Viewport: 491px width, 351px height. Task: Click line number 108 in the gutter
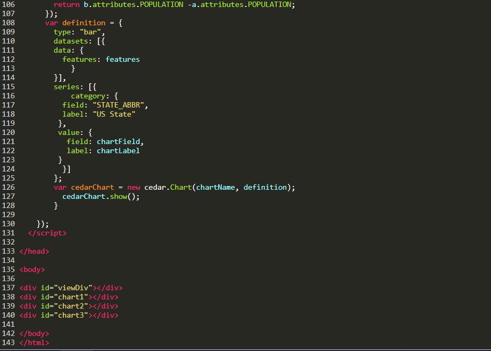[8, 23]
